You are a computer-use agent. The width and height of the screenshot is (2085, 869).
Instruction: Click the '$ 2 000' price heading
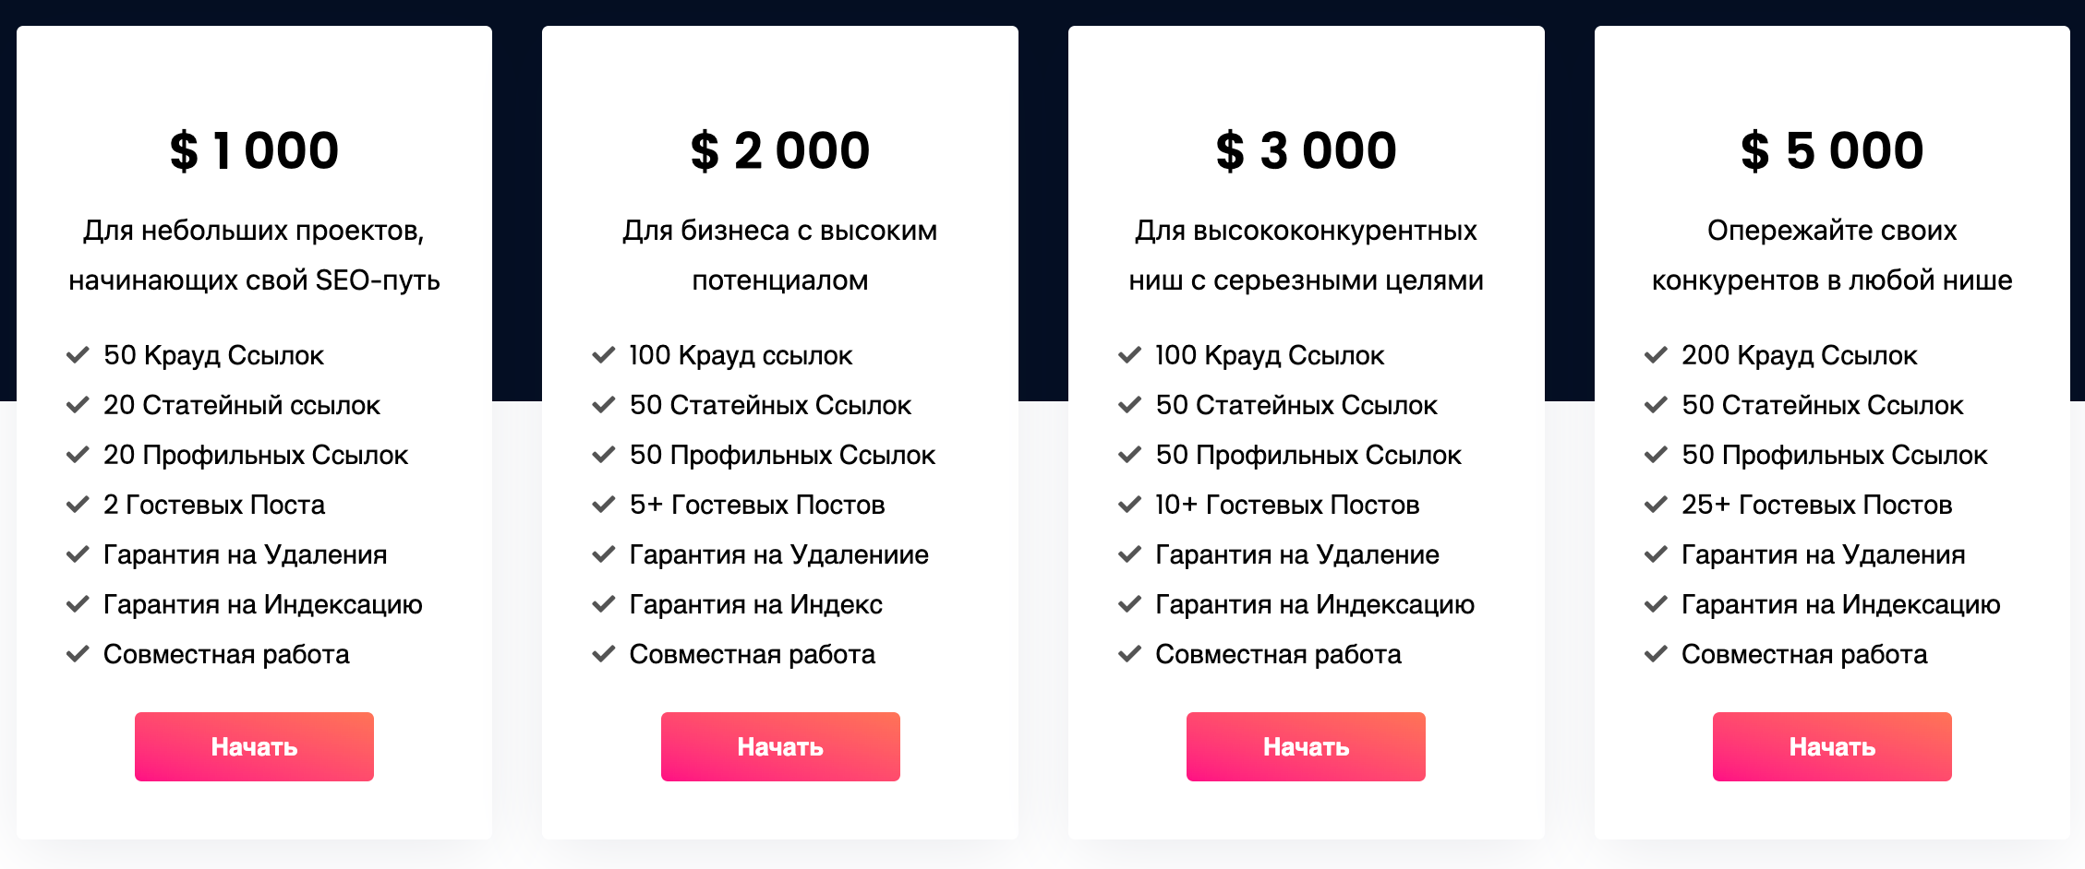(780, 150)
